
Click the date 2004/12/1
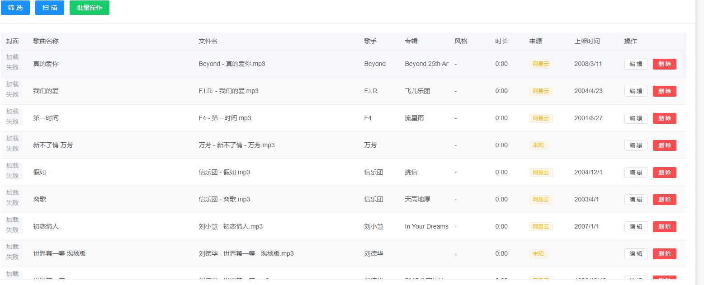point(588,172)
